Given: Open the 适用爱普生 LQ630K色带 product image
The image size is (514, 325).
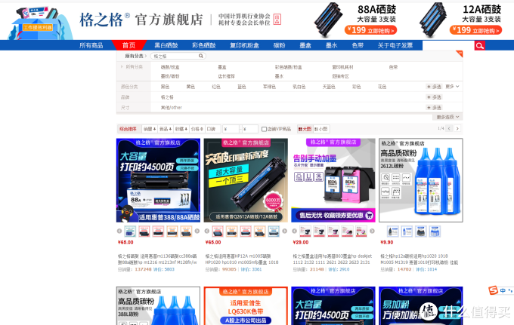Looking at the screenshot, I should tap(246, 305).
